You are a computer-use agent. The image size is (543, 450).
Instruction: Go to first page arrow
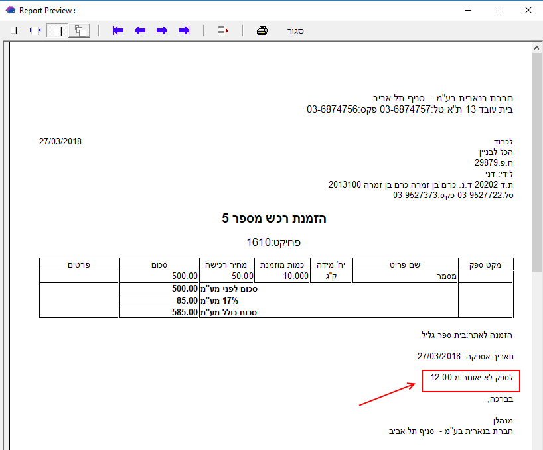coord(117,30)
